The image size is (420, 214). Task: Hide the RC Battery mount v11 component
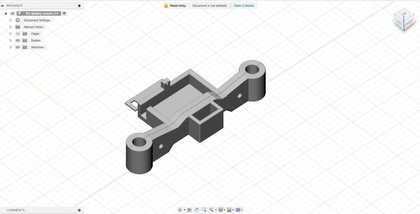13,13
